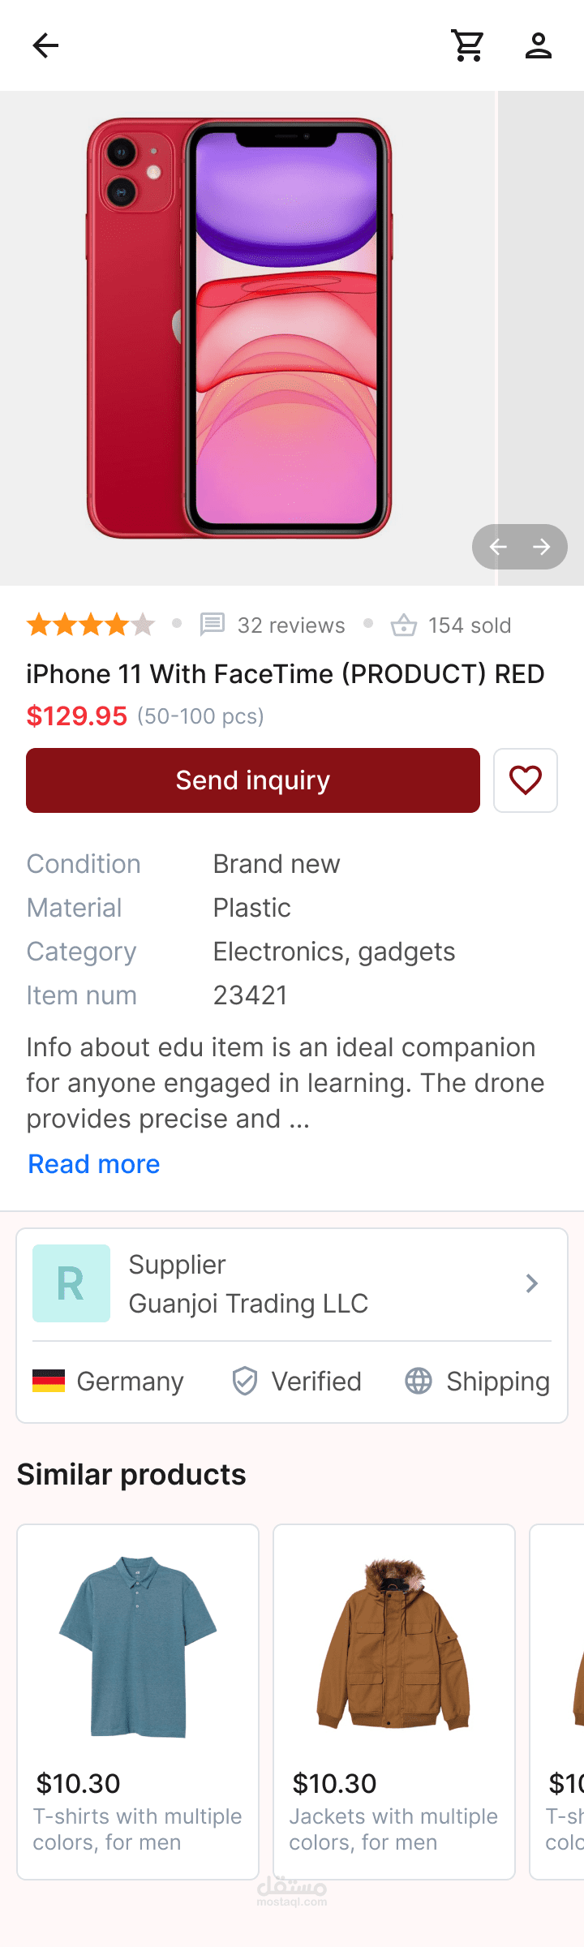The height and width of the screenshot is (1947, 584).
Task: Expand supplier details with the chevron
Action: click(532, 1283)
